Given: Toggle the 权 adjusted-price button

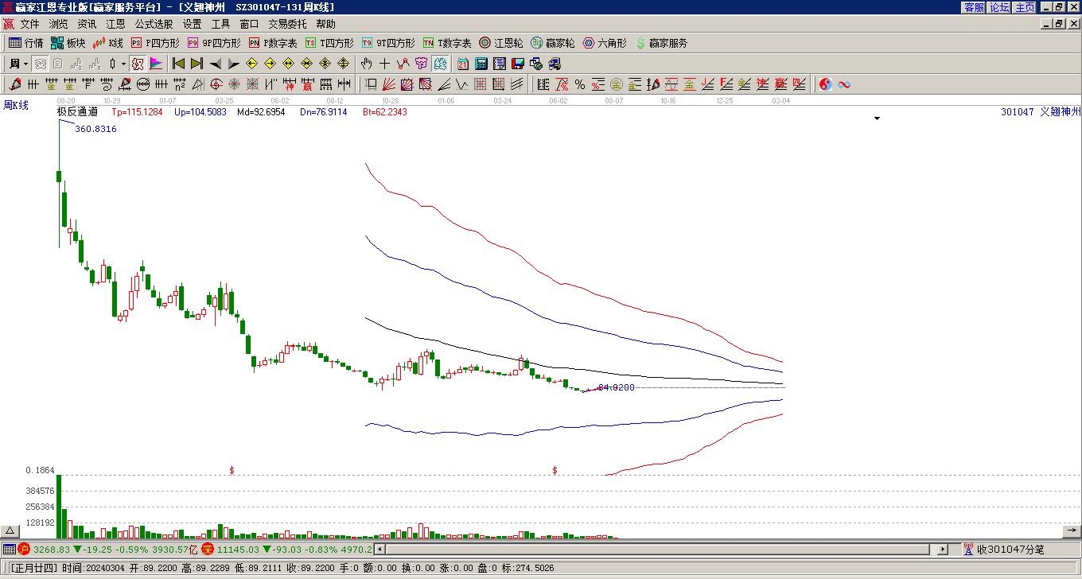Looking at the screenshot, I should pyautogui.click(x=138, y=64).
